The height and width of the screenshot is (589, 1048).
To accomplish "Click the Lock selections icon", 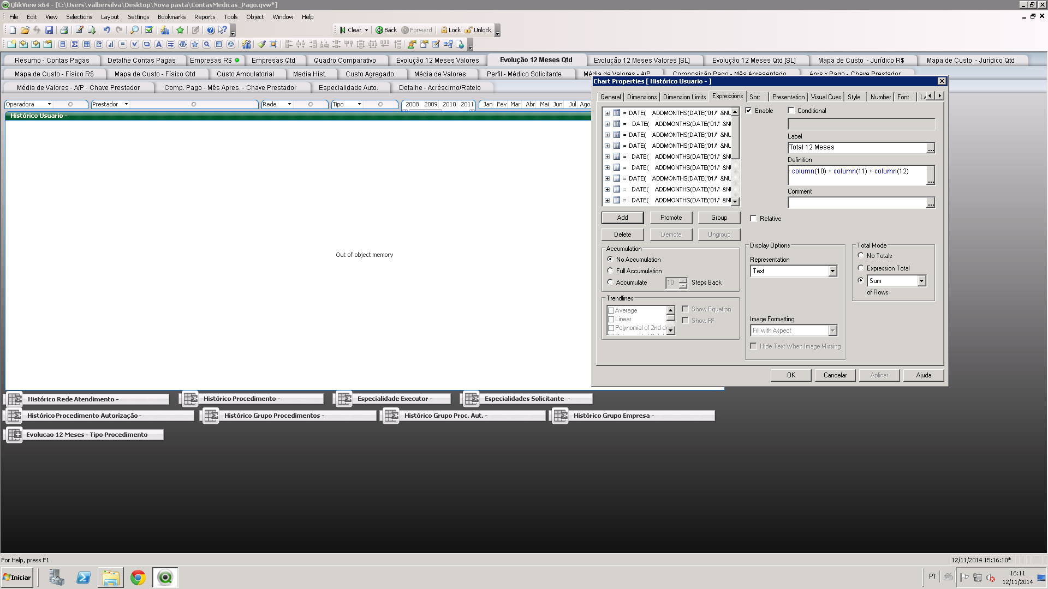I will pyautogui.click(x=450, y=31).
